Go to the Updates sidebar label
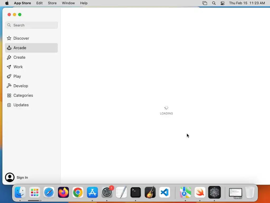The image size is (270, 203). pos(21,105)
